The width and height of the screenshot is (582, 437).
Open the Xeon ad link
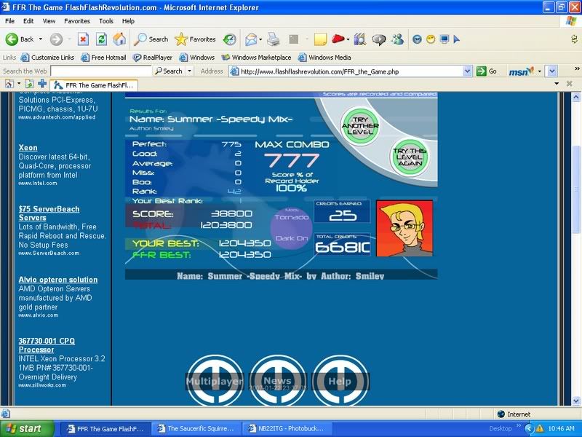point(28,148)
